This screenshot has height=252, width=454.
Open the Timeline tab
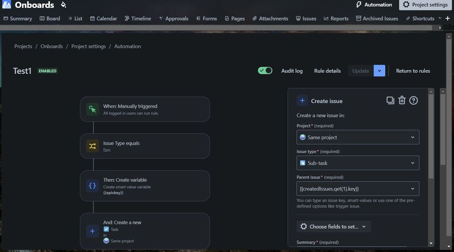pyautogui.click(x=138, y=18)
